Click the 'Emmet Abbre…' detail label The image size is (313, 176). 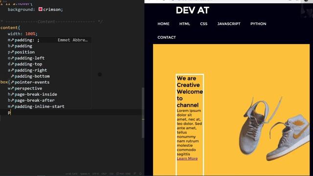pos(73,40)
